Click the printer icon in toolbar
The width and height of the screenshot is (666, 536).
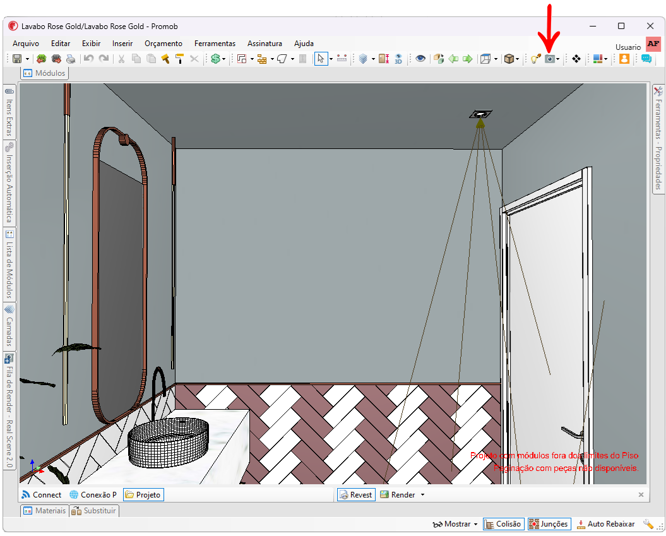point(71,59)
